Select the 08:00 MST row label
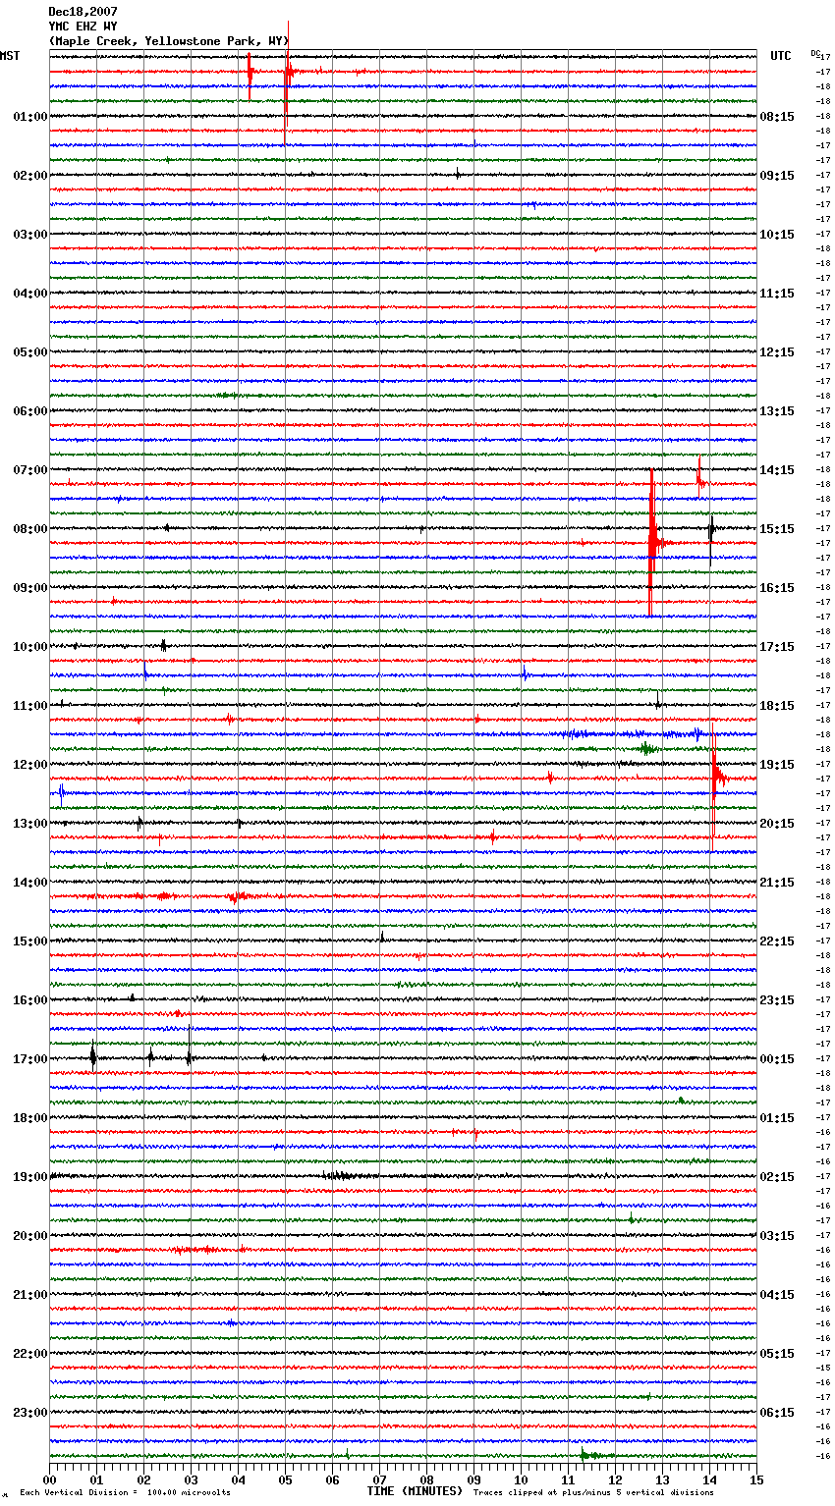The width and height of the screenshot is (835, 1506). click(x=30, y=529)
